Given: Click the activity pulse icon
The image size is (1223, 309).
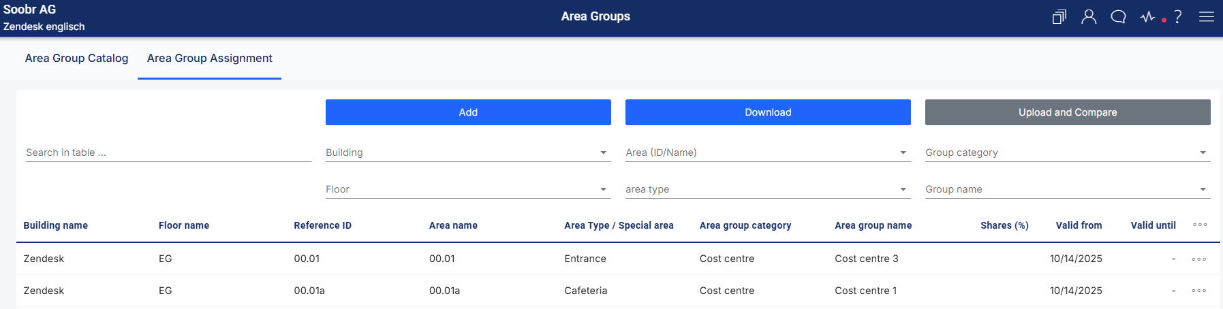Looking at the screenshot, I should pos(1148,17).
